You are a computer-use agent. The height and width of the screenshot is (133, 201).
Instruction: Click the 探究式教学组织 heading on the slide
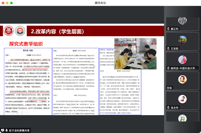pyautogui.click(x=26, y=44)
